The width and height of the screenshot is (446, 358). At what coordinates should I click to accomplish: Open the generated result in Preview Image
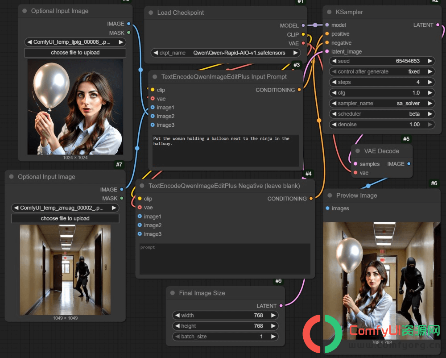pyautogui.click(x=382, y=281)
